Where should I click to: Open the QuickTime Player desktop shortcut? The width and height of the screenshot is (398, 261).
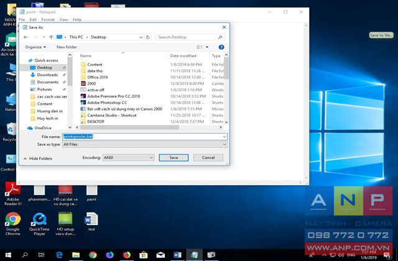click(x=39, y=224)
